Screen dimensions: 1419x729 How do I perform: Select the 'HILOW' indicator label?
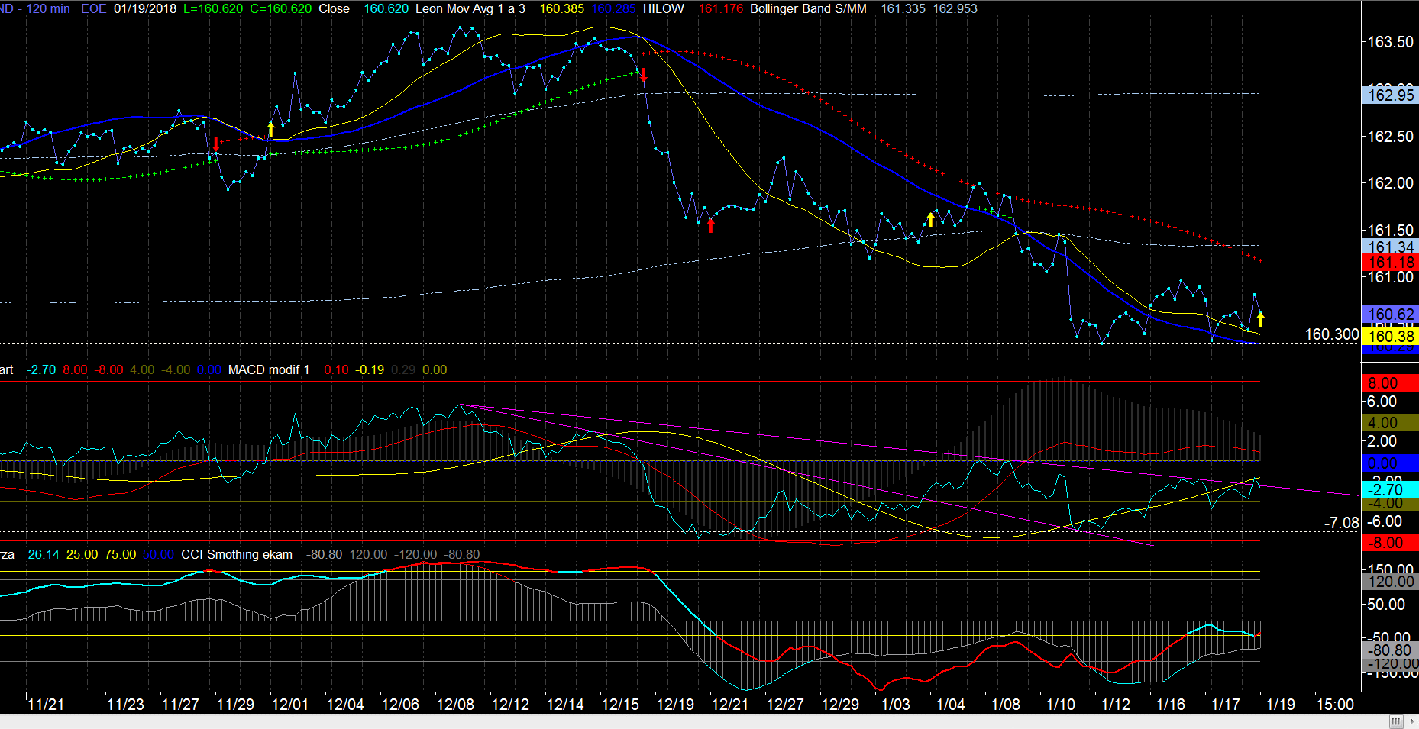(x=664, y=8)
